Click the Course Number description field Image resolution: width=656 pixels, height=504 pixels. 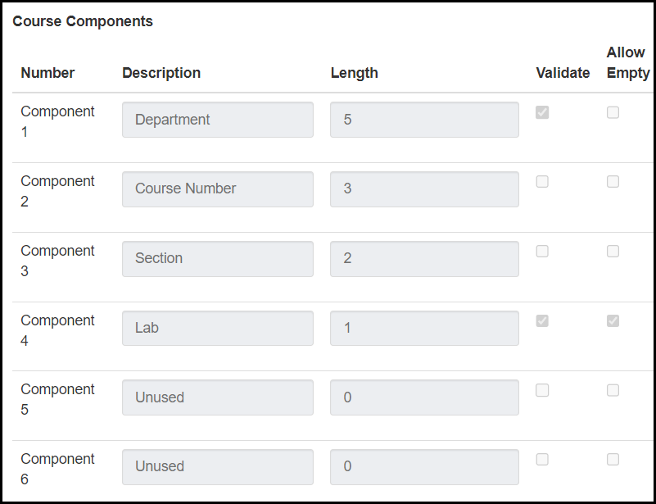pyautogui.click(x=218, y=189)
